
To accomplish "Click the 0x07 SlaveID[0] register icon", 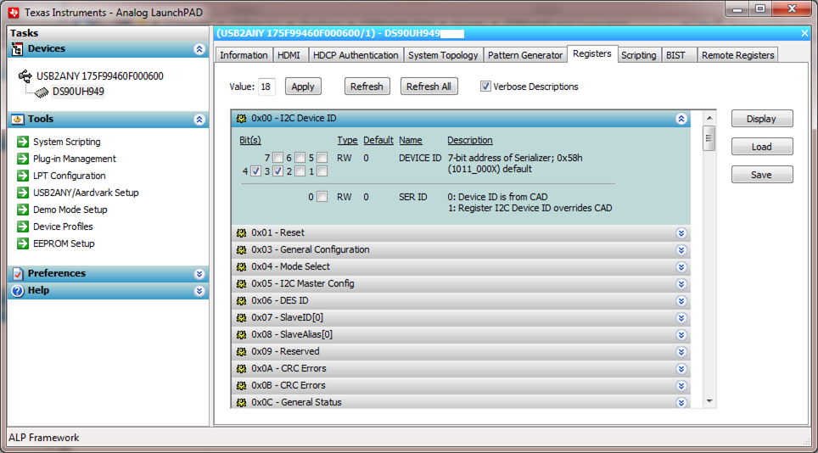I will (x=241, y=317).
